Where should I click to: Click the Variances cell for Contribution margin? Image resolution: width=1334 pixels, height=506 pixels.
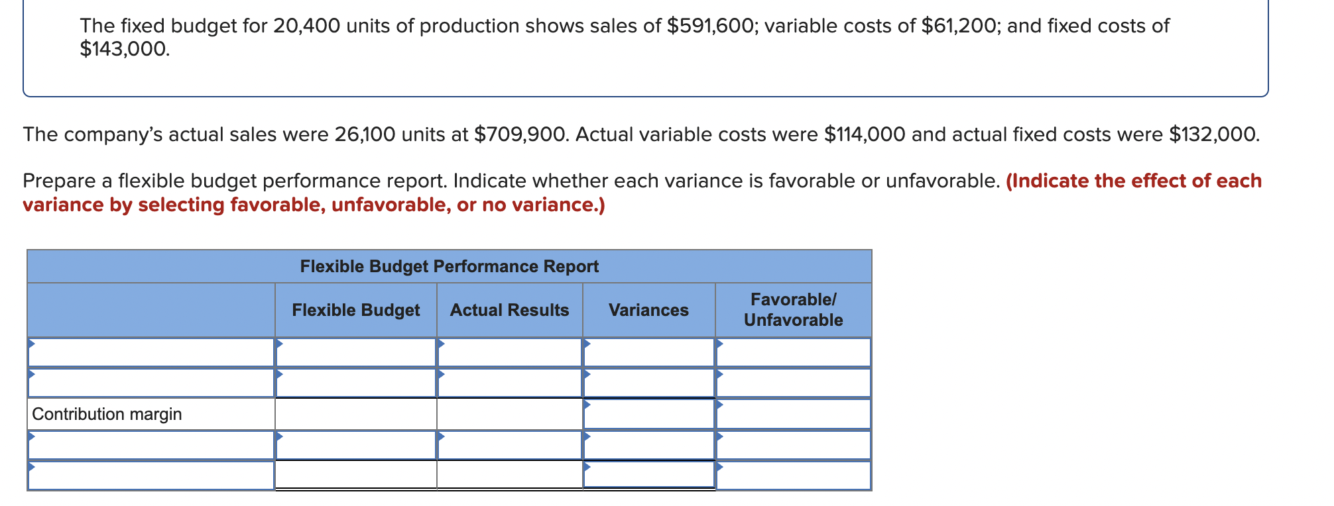tap(648, 414)
